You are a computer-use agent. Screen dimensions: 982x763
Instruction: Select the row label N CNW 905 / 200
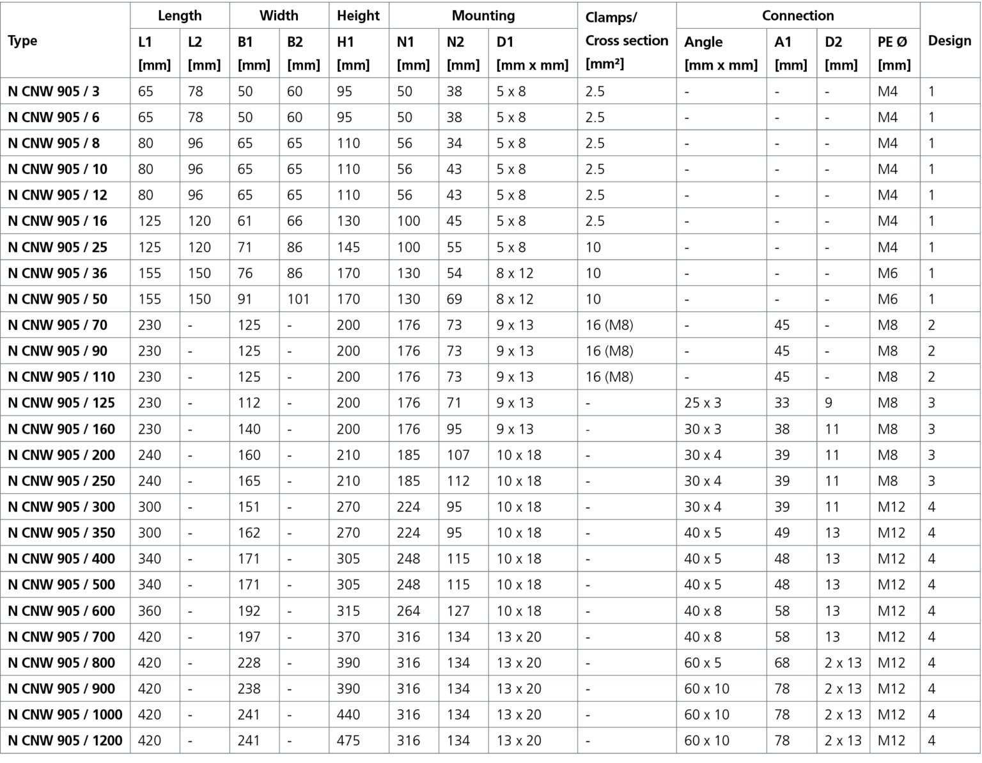point(61,455)
